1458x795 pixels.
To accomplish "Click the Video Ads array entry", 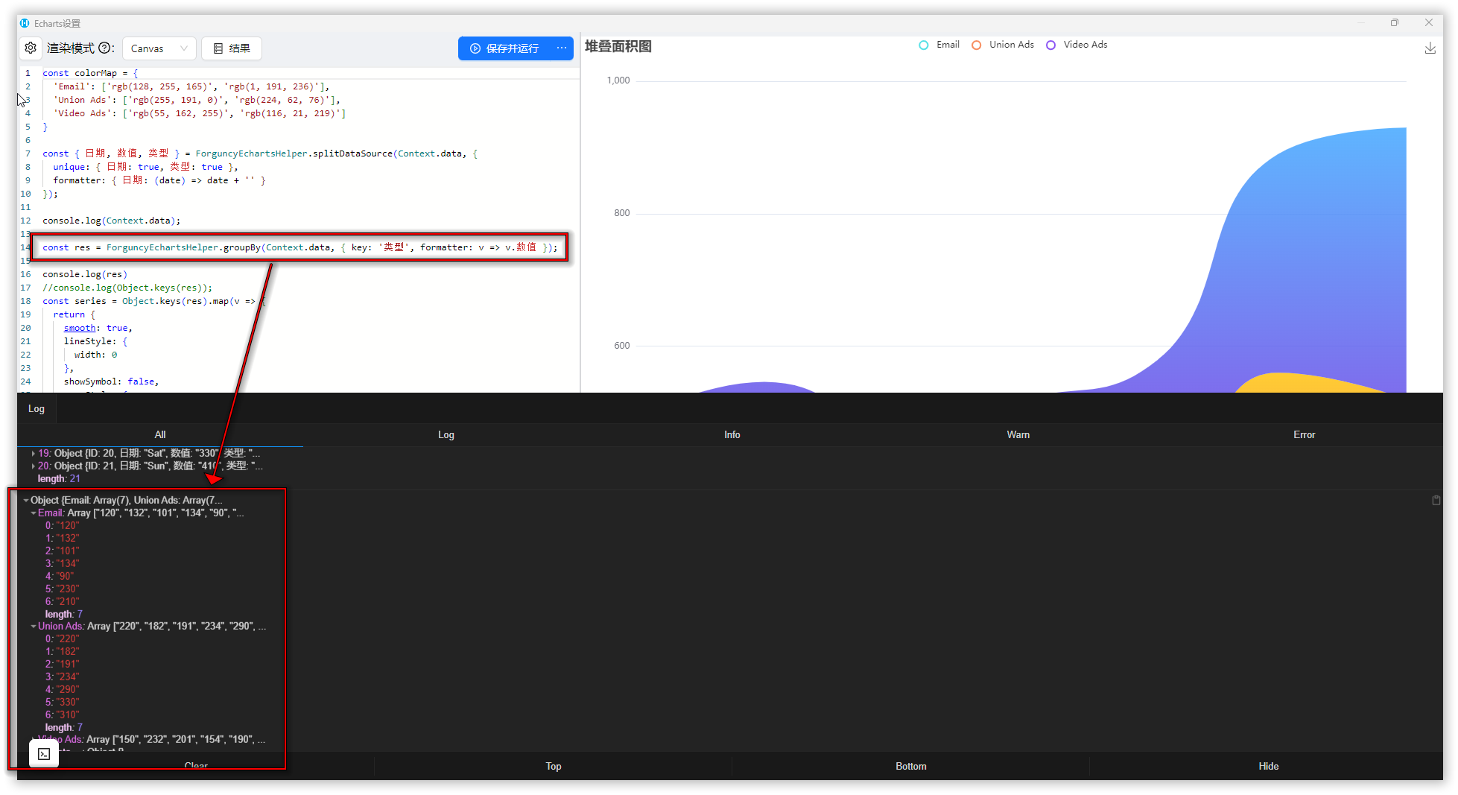I will pyautogui.click(x=151, y=739).
